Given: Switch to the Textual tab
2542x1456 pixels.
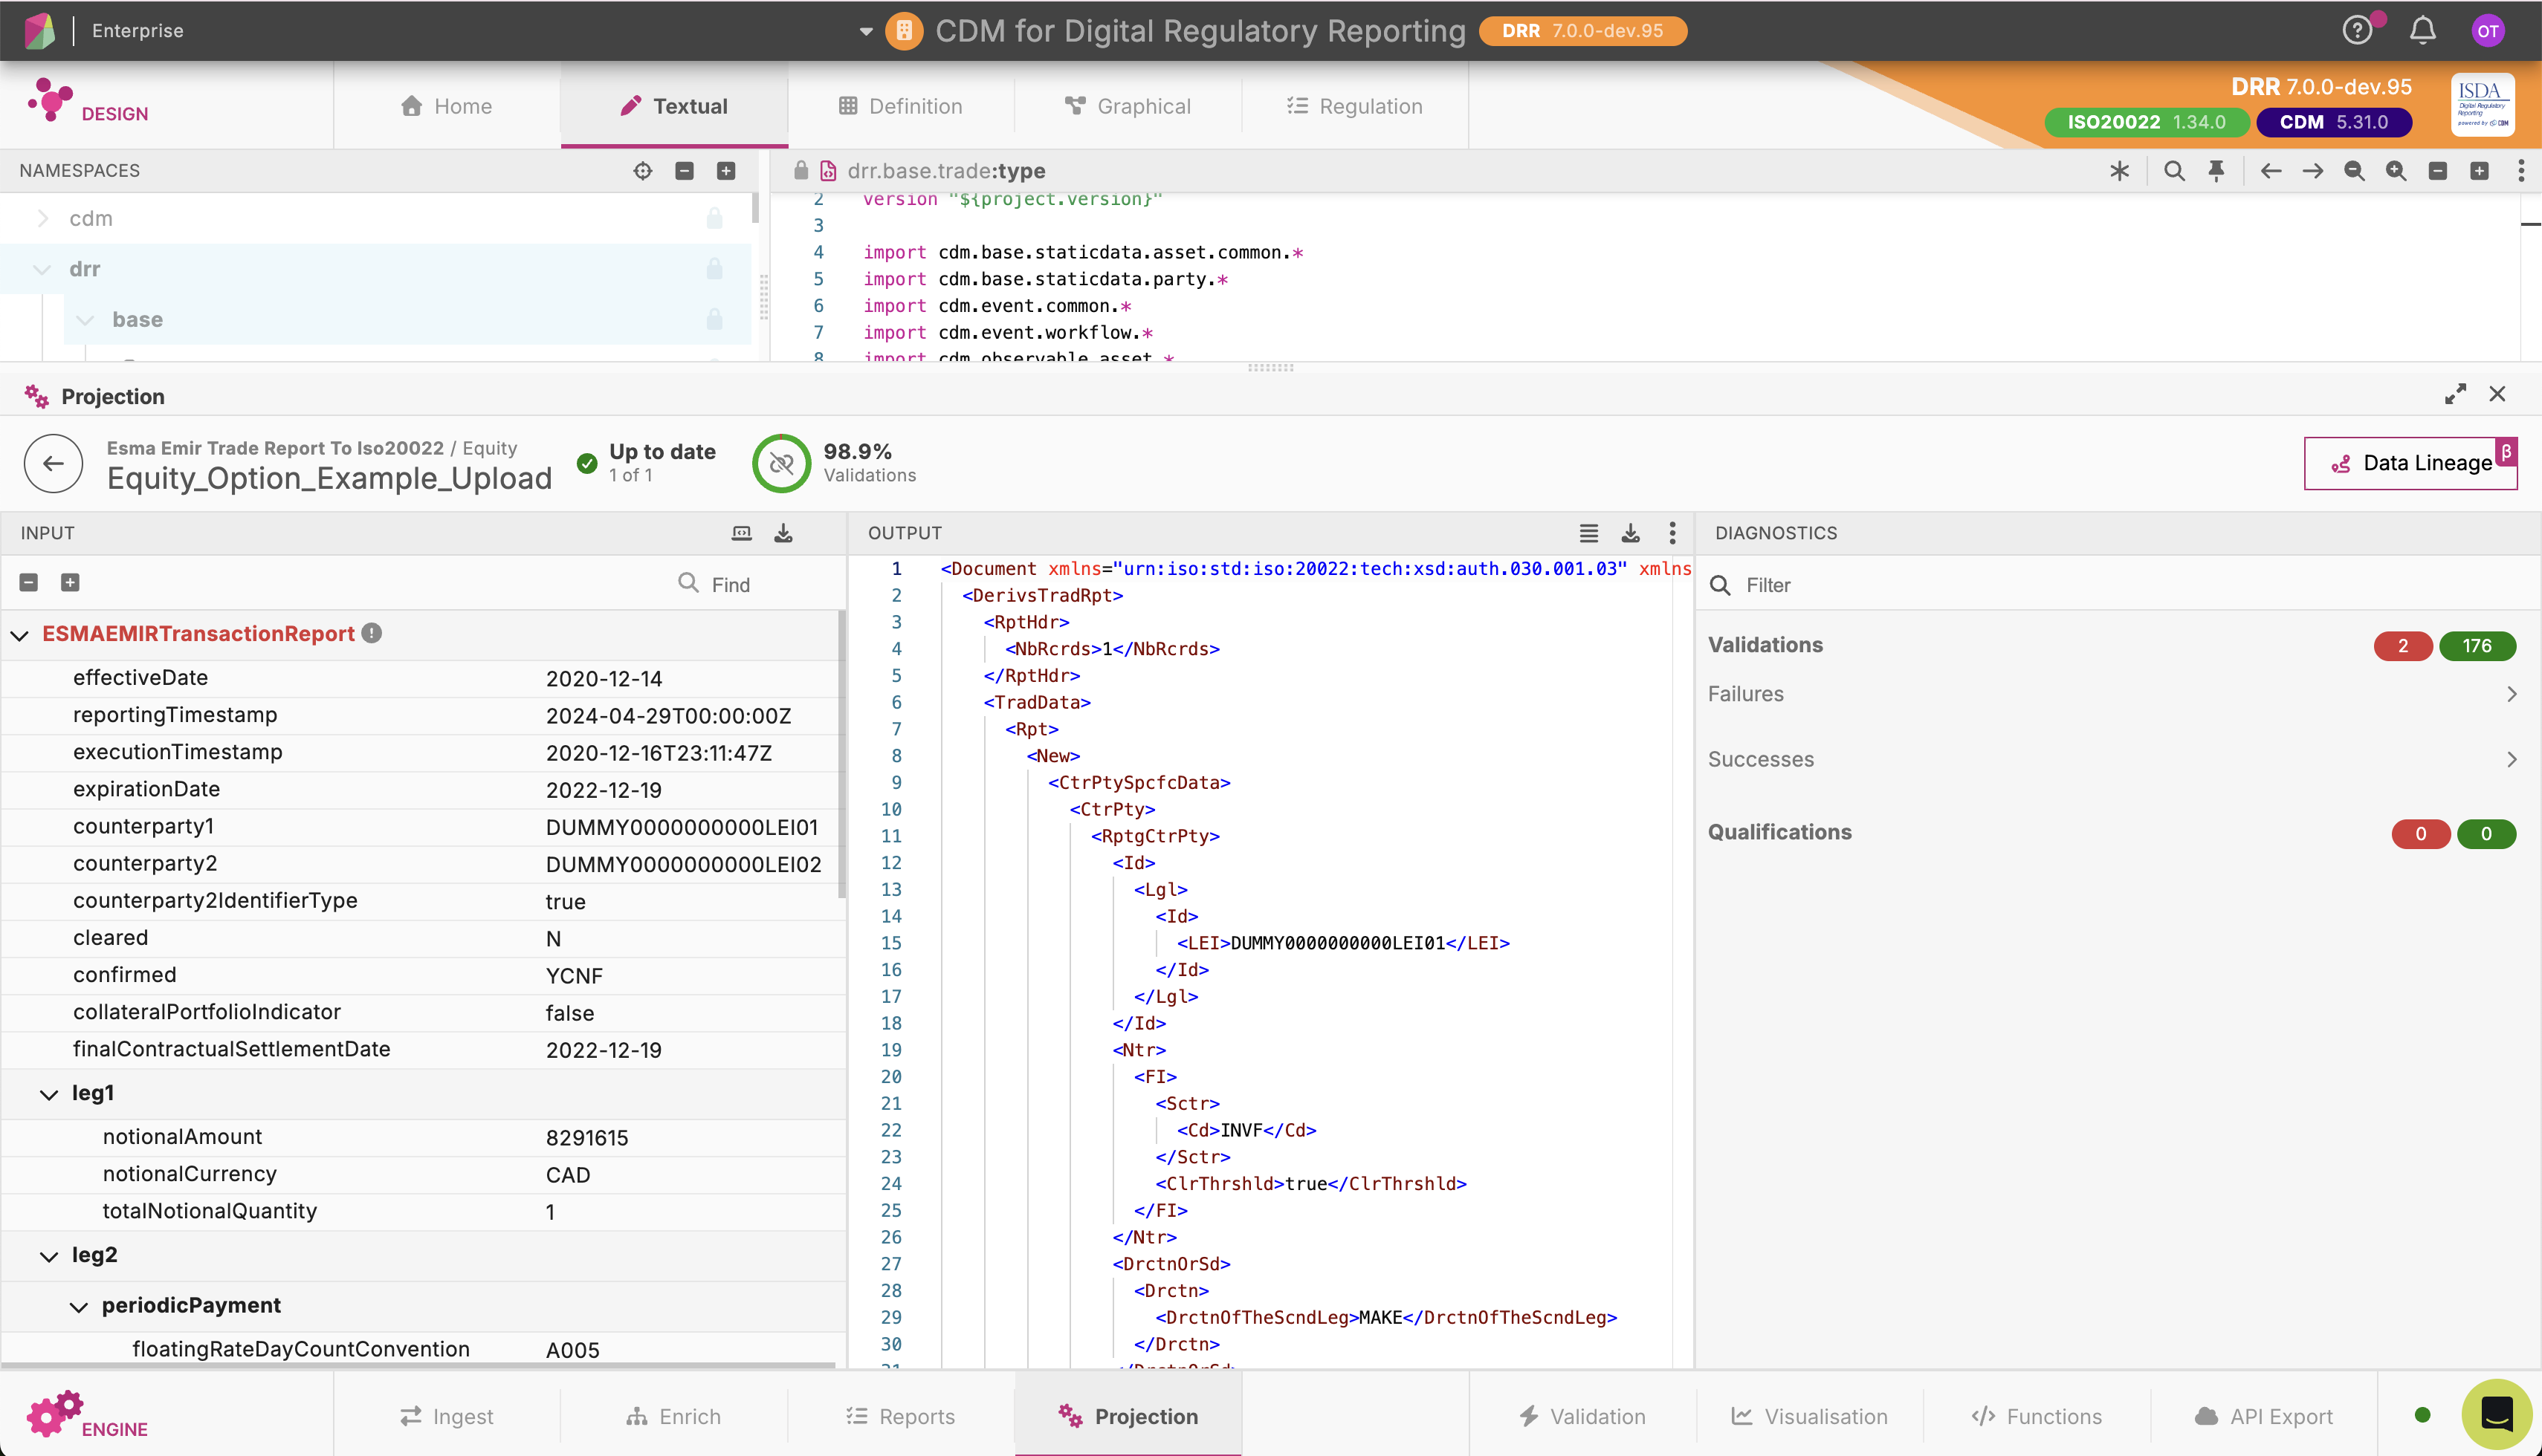Looking at the screenshot, I should click(x=674, y=106).
